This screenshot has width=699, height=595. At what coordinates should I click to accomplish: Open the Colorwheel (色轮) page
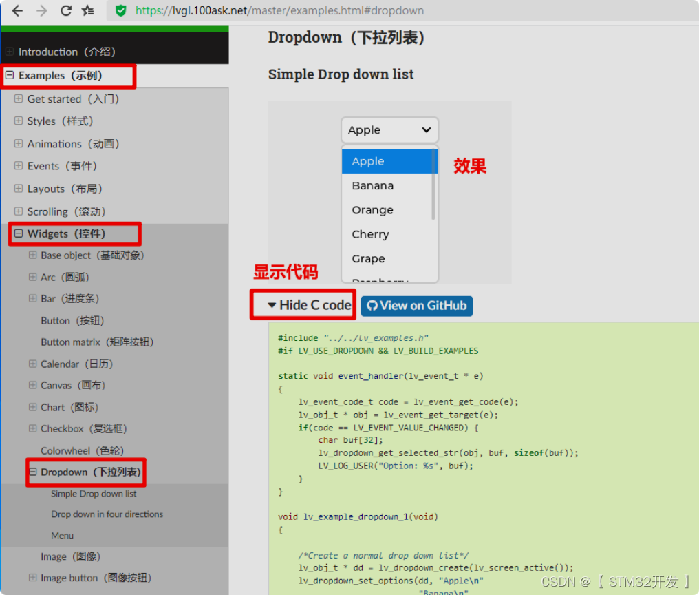coord(82,451)
